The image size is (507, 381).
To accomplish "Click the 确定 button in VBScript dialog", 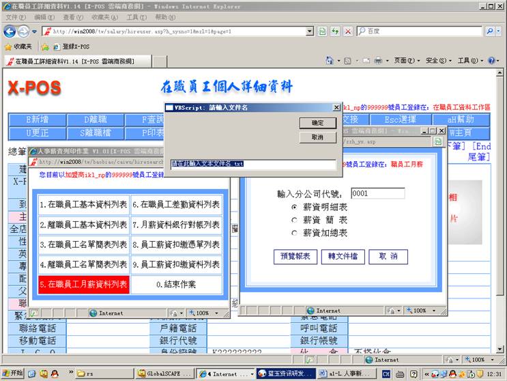I will point(318,123).
